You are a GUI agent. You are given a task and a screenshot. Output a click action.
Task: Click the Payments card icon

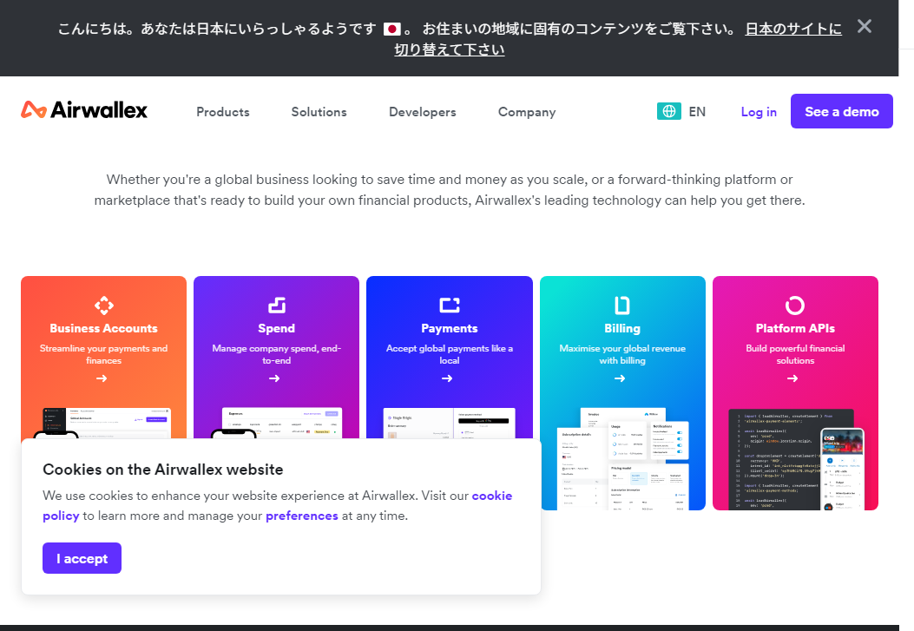tap(450, 305)
